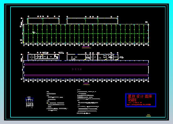Click the left room block above the lower plan
173x124 pixels.
coord(43,57)
